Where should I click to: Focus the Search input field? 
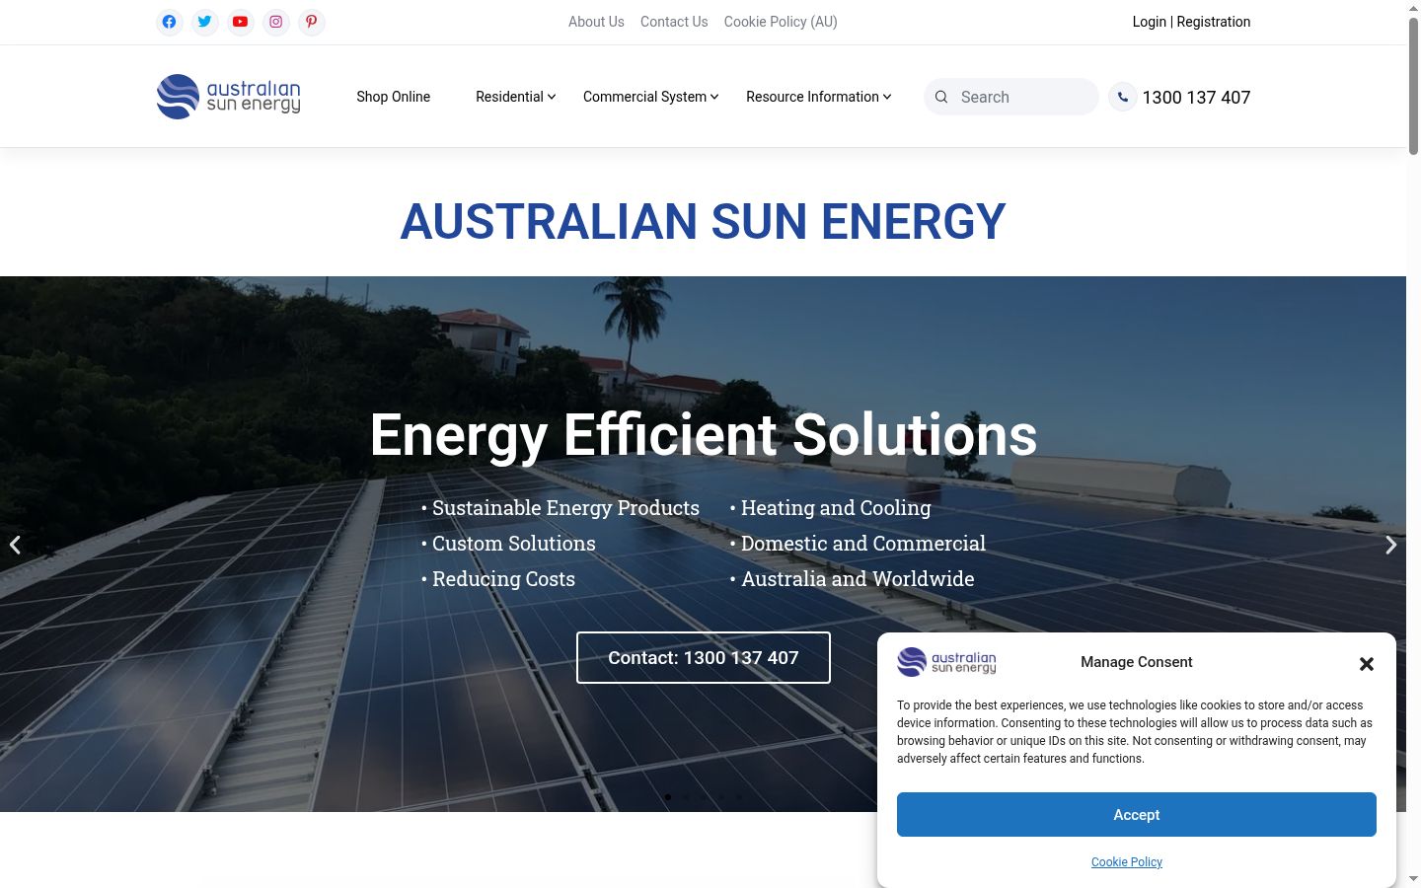pyautogui.click(x=1011, y=97)
